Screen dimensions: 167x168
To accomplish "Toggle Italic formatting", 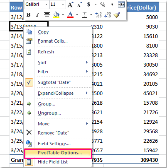I will click(x=37, y=15).
